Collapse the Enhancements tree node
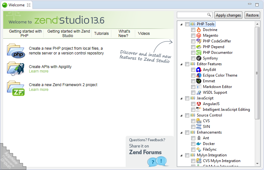 [181, 133]
